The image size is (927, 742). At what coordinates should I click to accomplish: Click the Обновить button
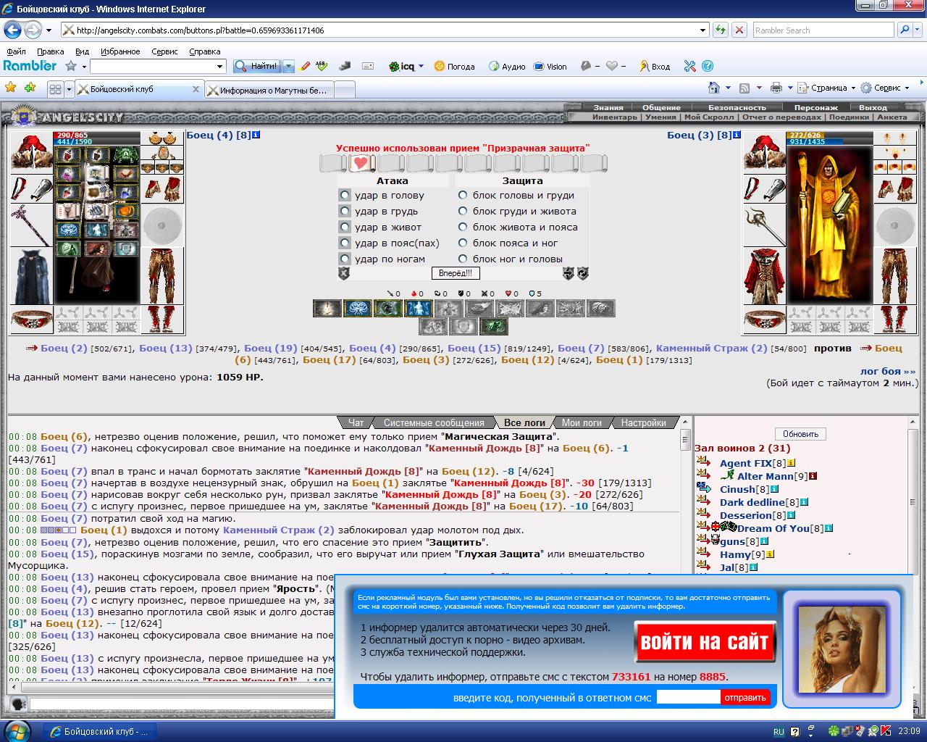pyautogui.click(x=800, y=433)
